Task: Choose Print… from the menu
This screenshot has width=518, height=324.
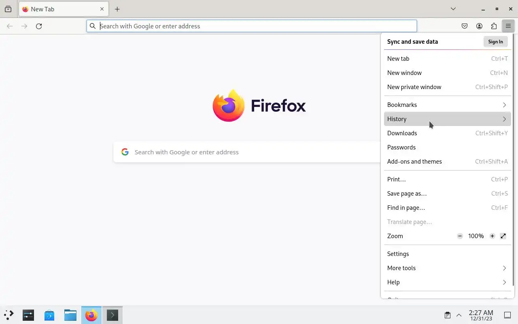Action: click(x=448, y=179)
